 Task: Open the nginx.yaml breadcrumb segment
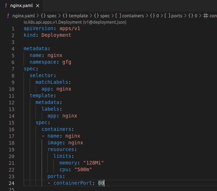click(23, 16)
